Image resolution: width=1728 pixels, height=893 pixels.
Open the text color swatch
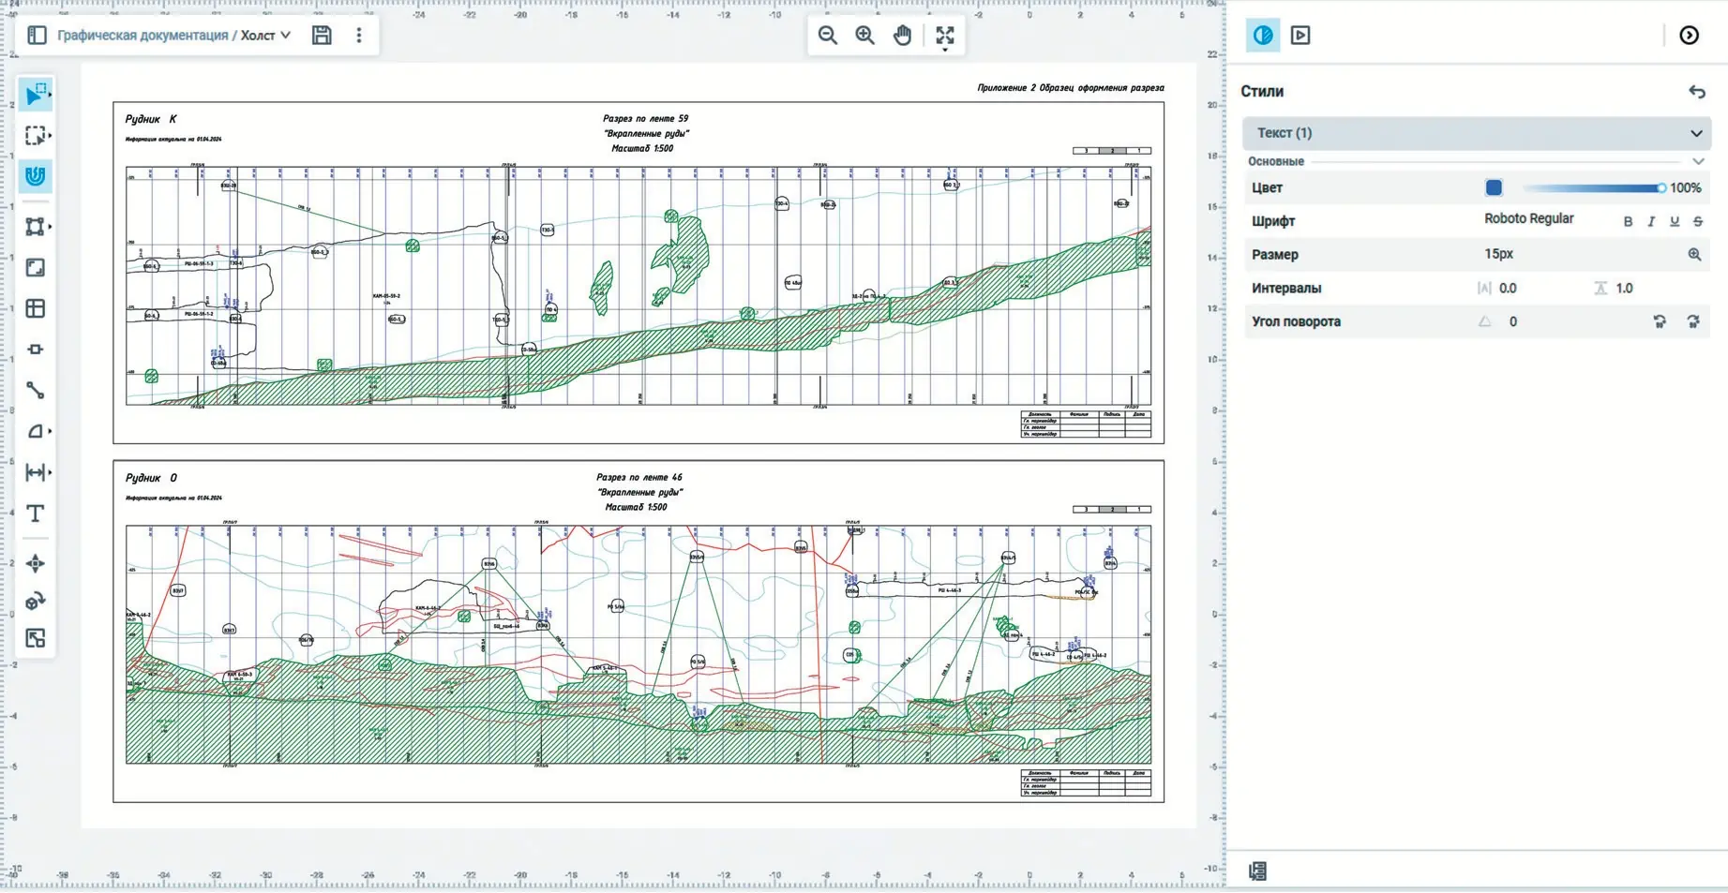(1494, 188)
